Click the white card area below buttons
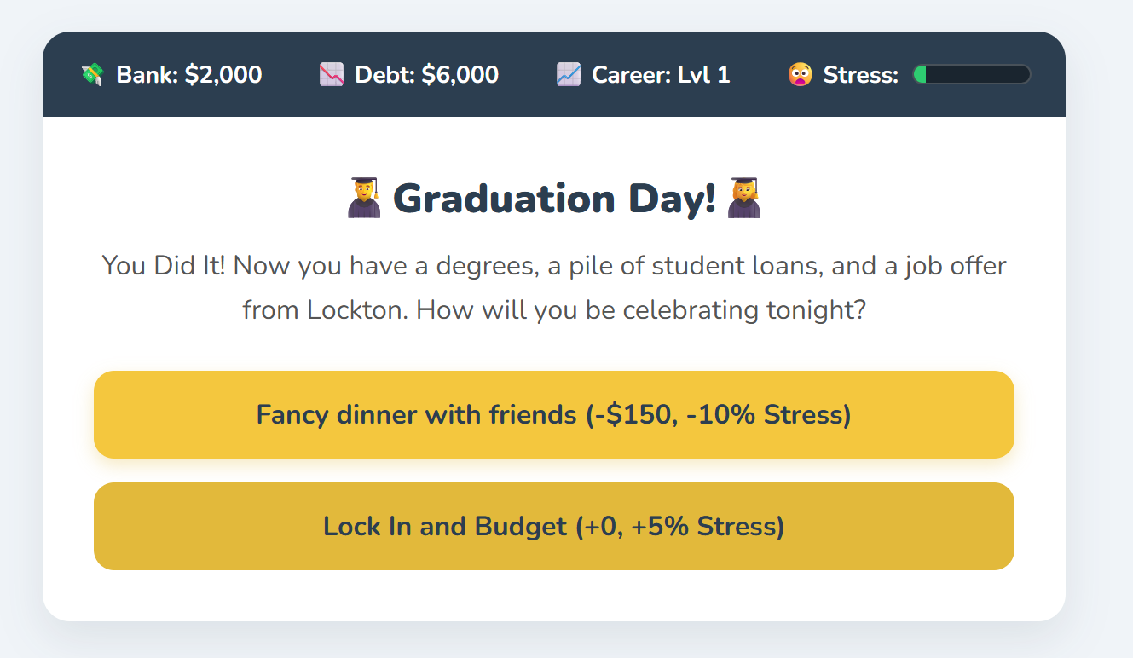This screenshot has width=1133, height=658. [x=554, y=596]
